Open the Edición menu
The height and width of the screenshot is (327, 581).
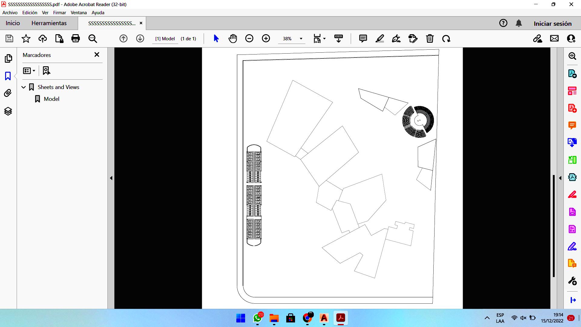coord(30,13)
